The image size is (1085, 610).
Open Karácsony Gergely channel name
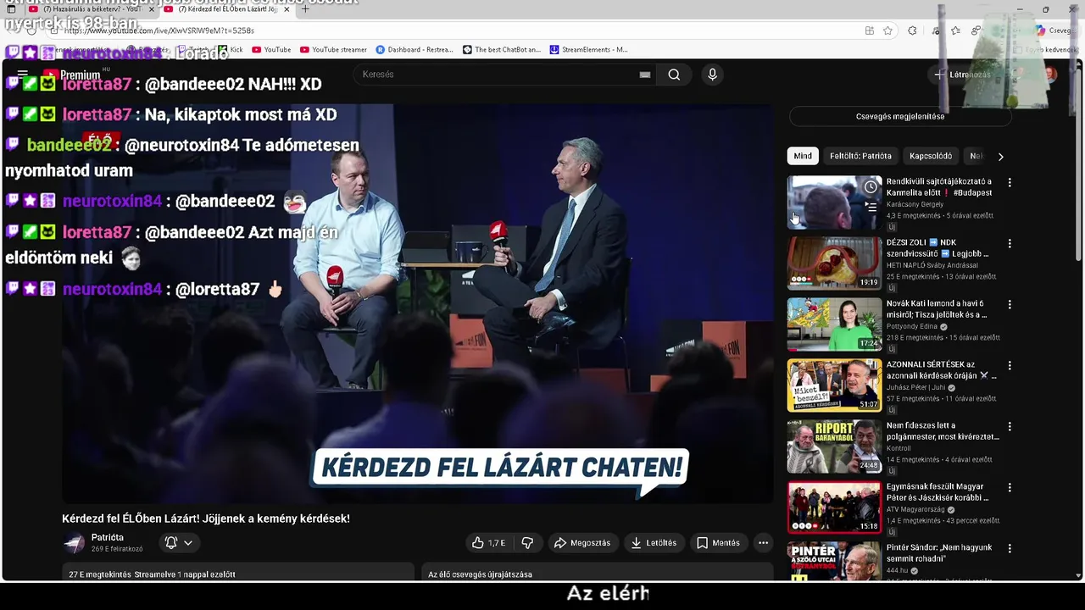(915, 204)
